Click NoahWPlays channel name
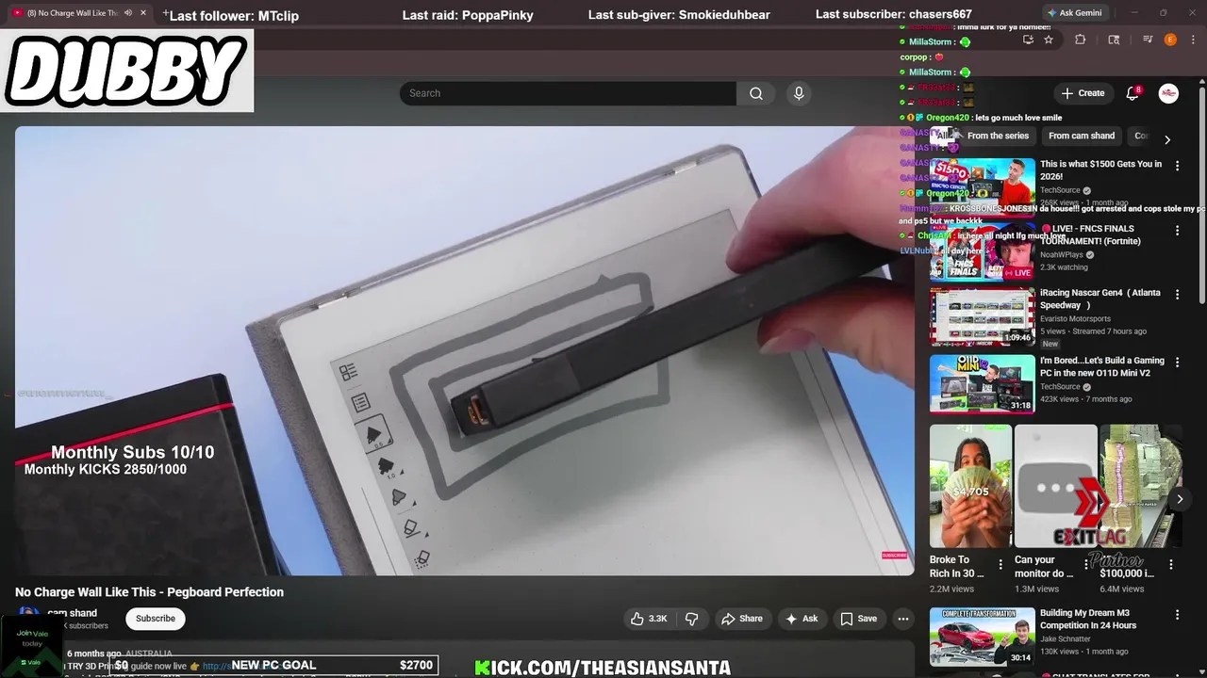 1061,255
